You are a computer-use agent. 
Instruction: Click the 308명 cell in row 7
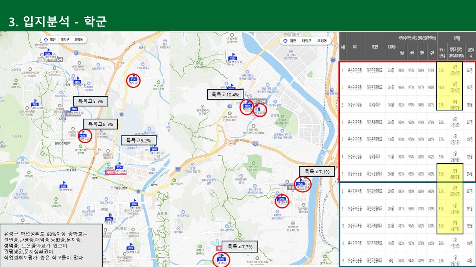[x=391, y=174]
